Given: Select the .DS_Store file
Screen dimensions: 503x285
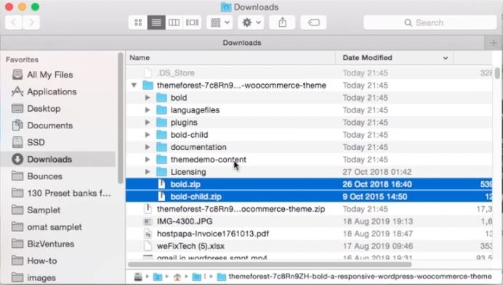Looking at the screenshot, I should [309, 73].
